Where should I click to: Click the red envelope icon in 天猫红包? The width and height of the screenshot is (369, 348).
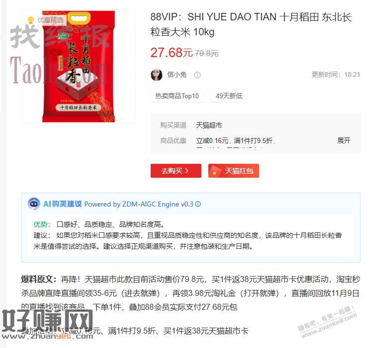point(215,171)
